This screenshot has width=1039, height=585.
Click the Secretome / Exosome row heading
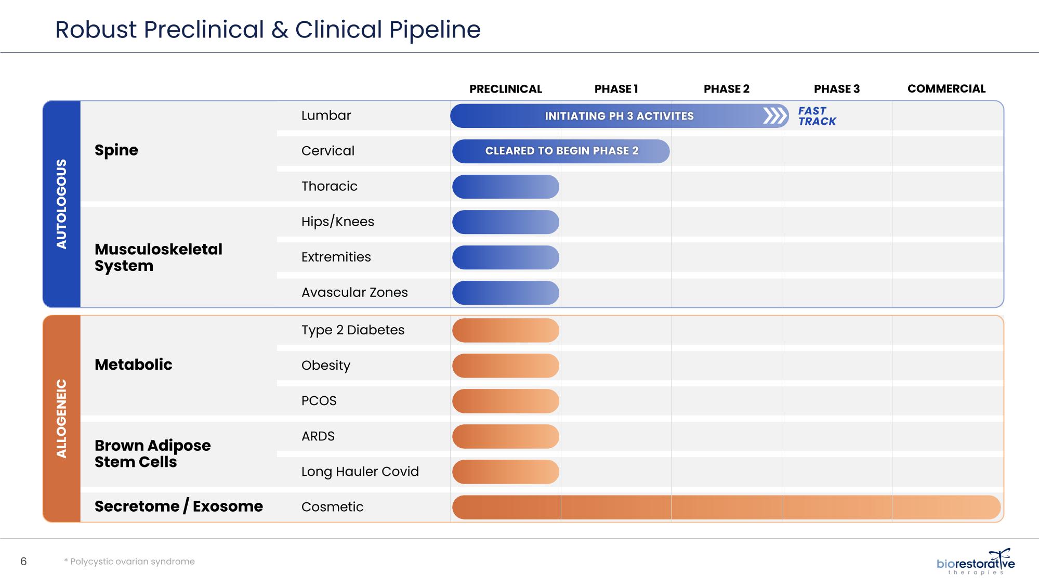pyautogui.click(x=178, y=506)
